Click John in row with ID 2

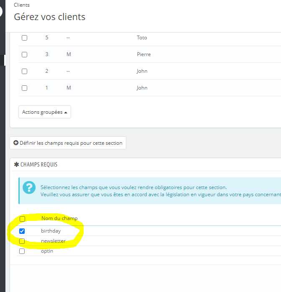(142, 71)
